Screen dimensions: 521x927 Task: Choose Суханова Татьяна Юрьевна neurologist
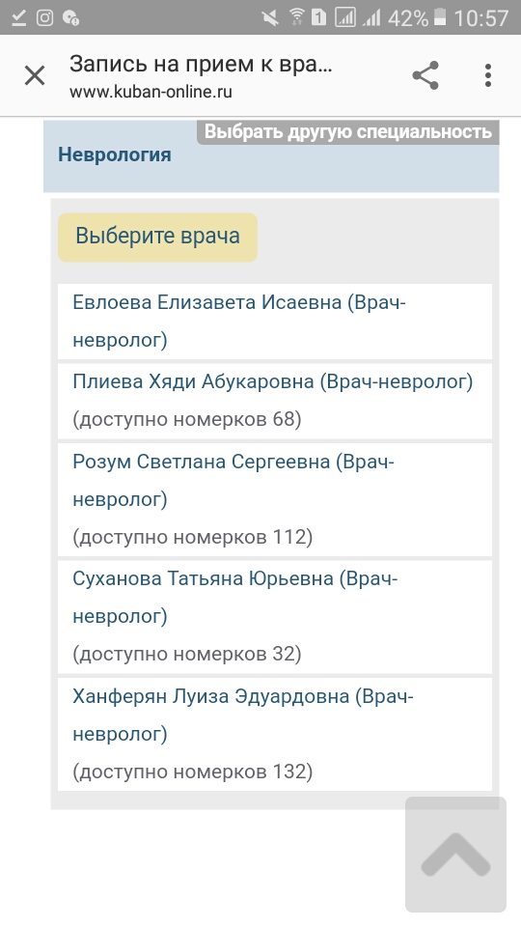click(x=275, y=616)
